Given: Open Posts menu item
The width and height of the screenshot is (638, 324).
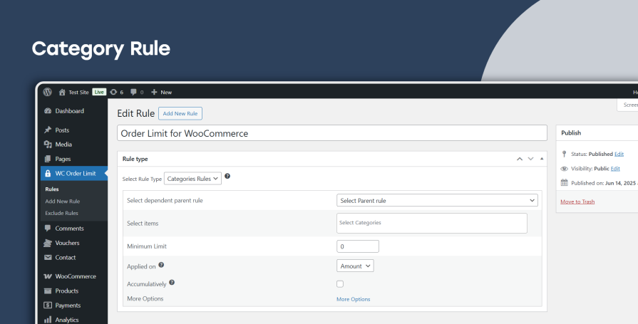Looking at the screenshot, I should [62, 130].
